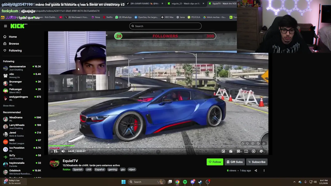Open the chat bubble icon on video
This screenshot has width=331, height=186.
coord(253,143)
